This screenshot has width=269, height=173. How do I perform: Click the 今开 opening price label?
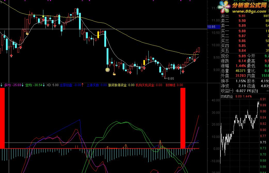251,56
